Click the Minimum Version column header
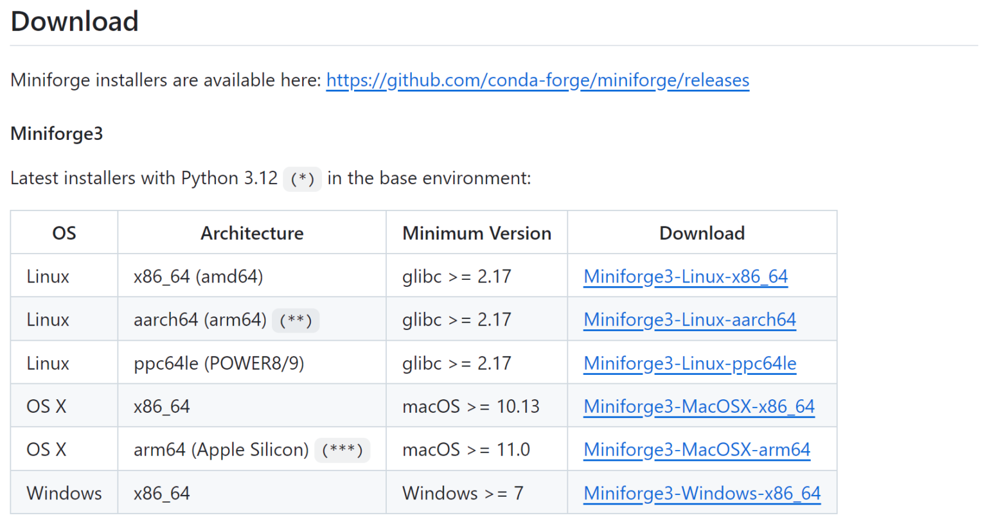987x527 pixels. [x=476, y=232]
